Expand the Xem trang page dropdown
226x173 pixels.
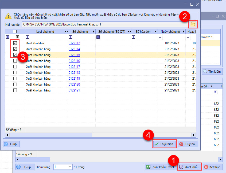70,167
